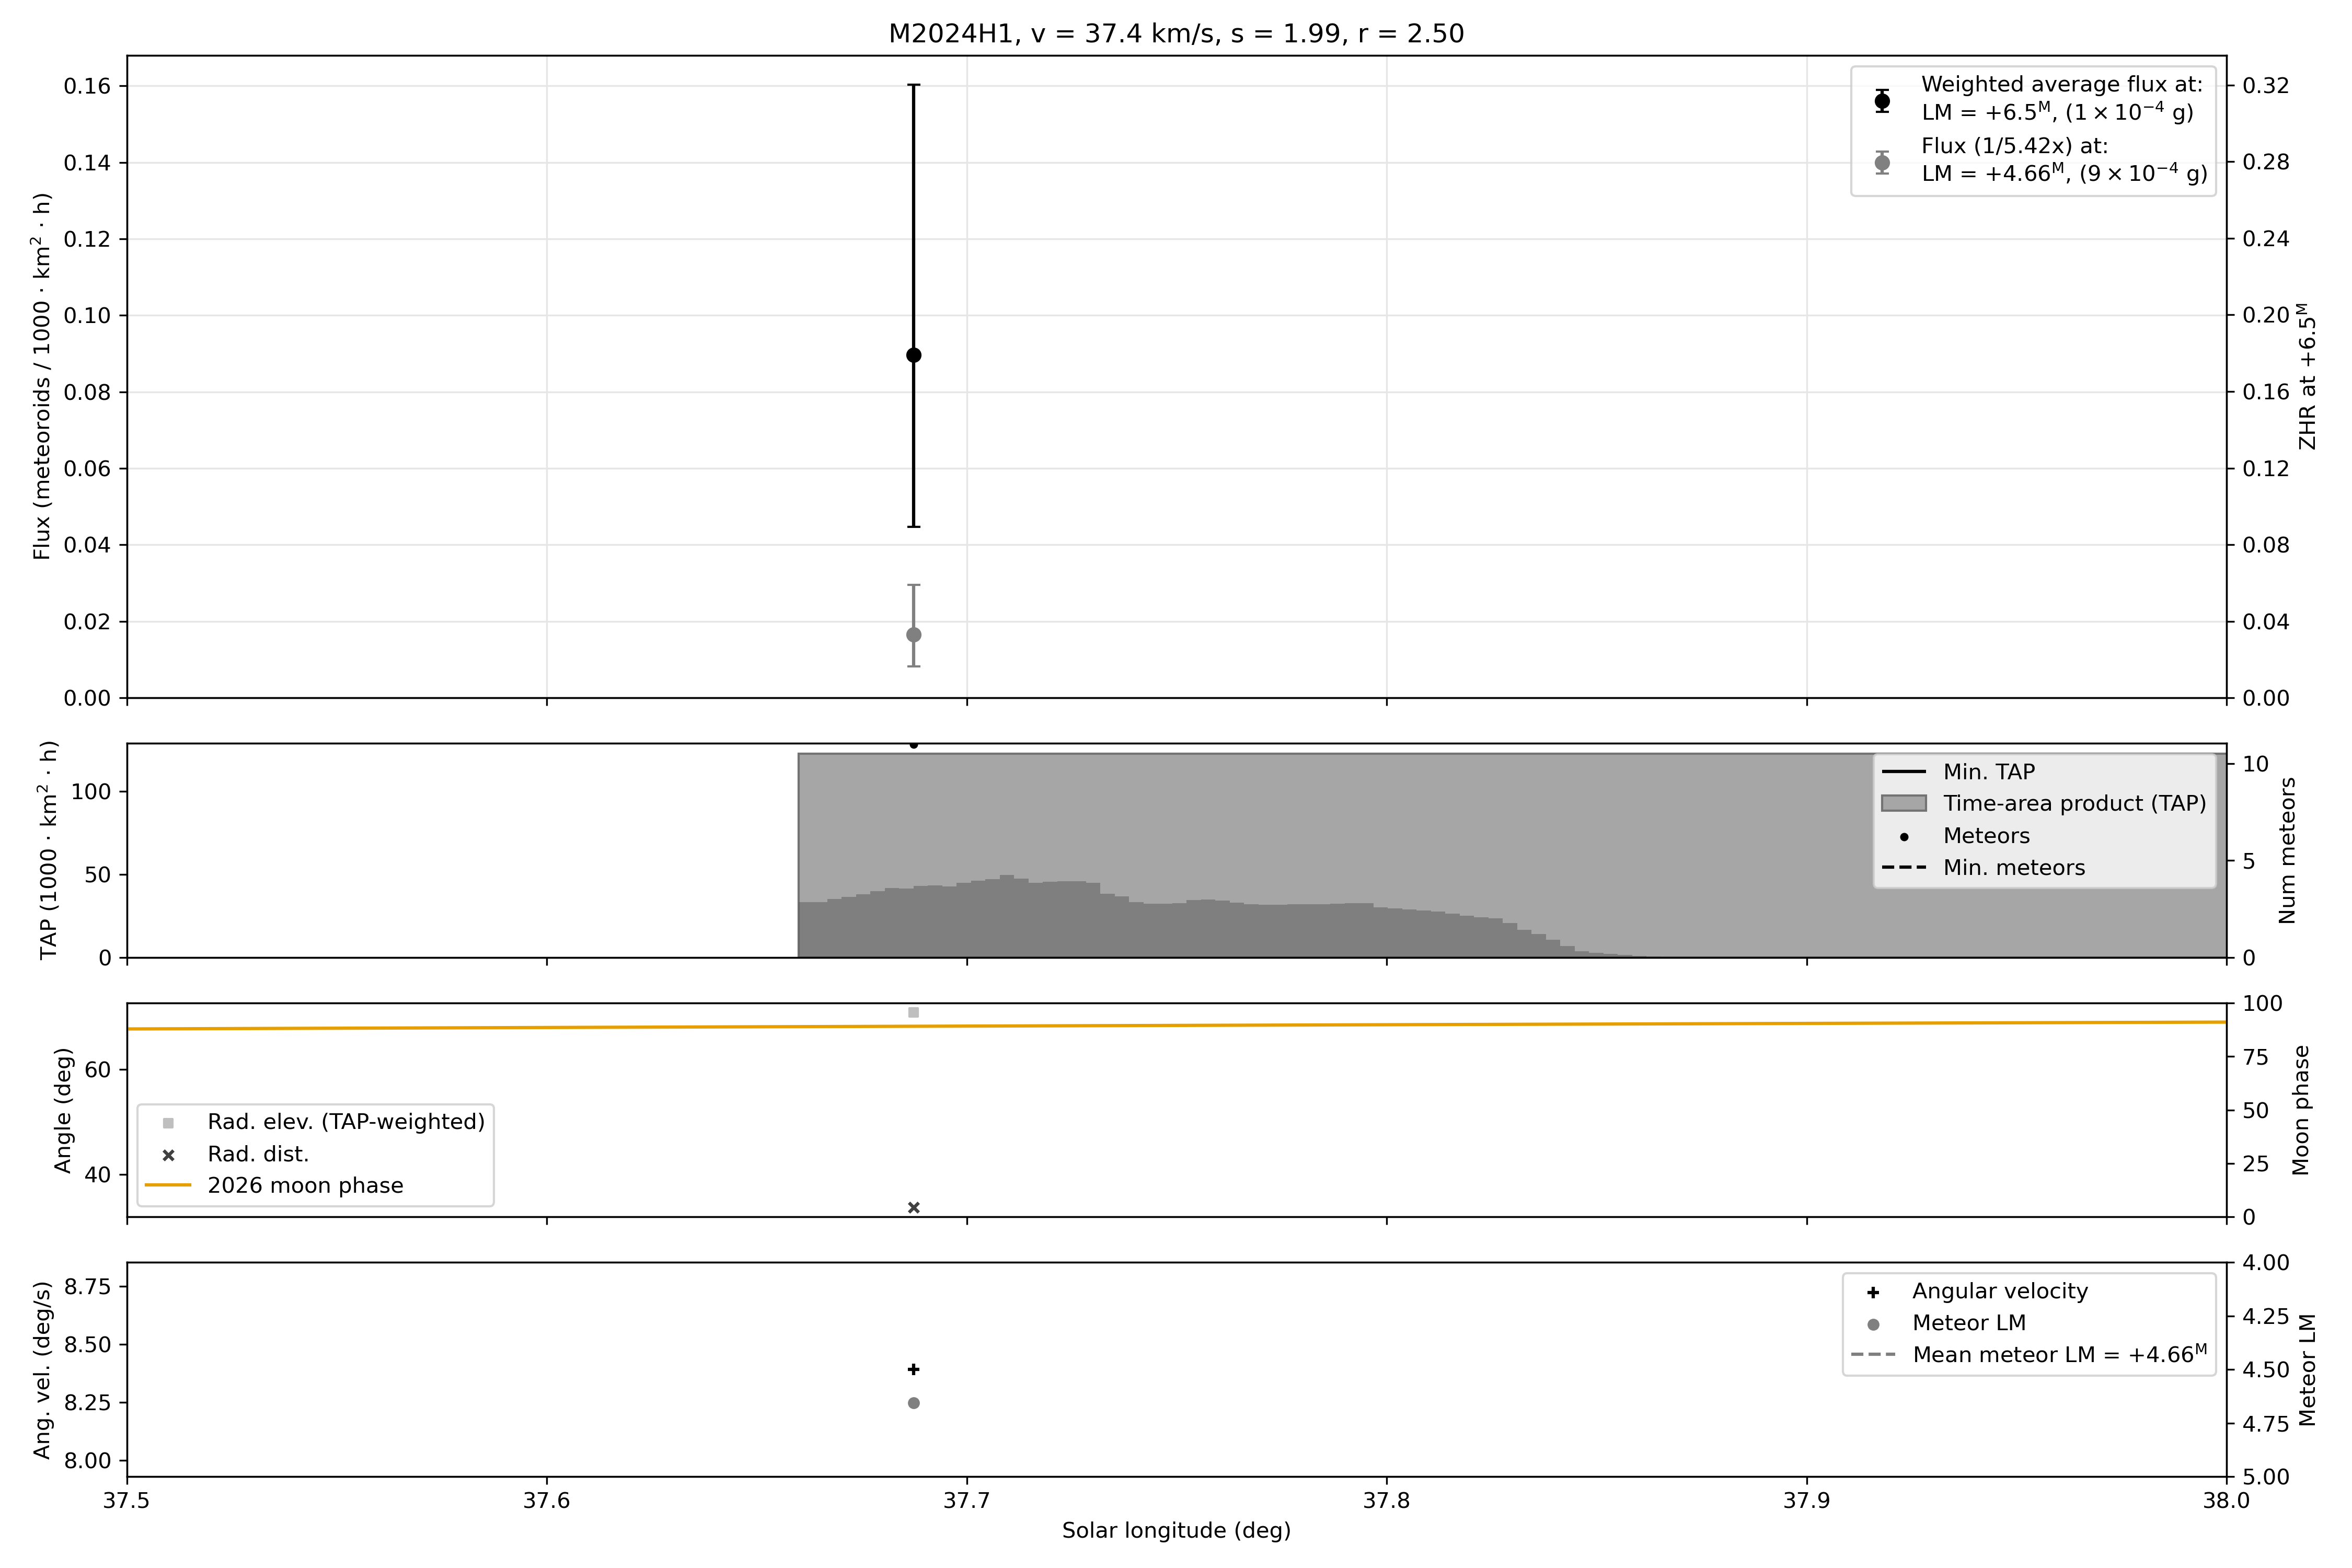Click the black weighted average flux data point

pos(913,355)
